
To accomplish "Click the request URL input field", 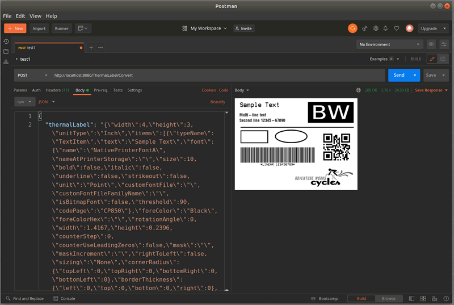I will [x=216, y=75].
